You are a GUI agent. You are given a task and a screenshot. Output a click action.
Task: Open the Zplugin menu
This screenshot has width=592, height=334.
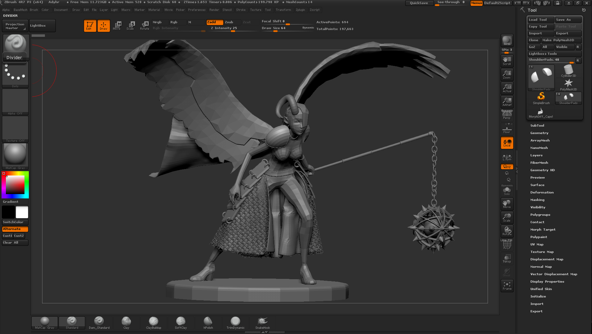[300, 10]
